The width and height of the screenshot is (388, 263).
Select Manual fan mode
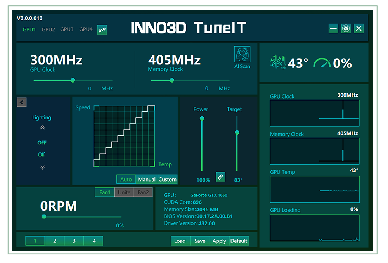[x=147, y=179]
